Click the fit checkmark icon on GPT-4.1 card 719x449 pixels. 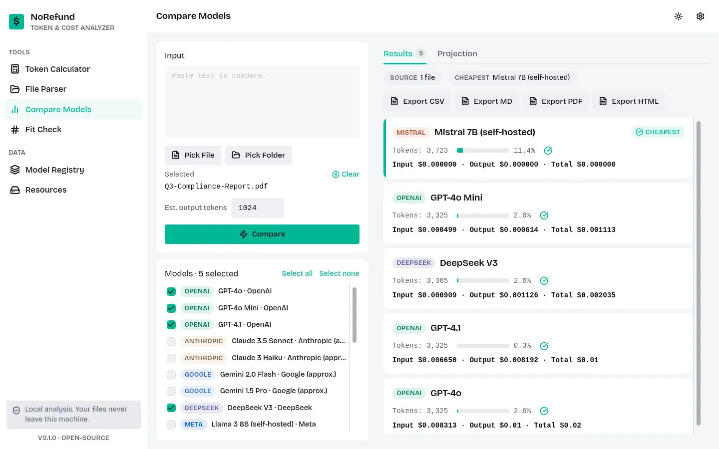pos(544,346)
